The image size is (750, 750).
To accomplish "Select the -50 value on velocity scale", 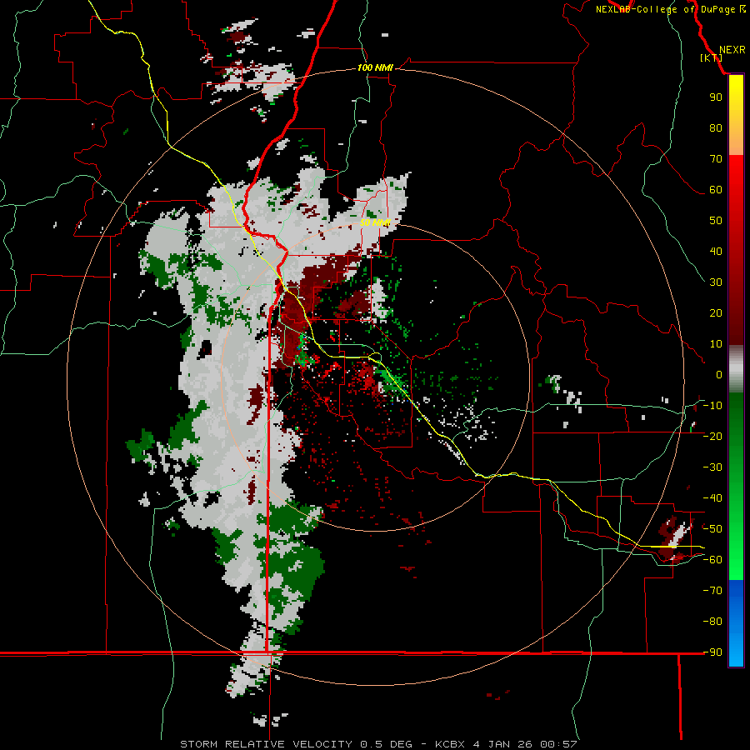I will point(712,529).
